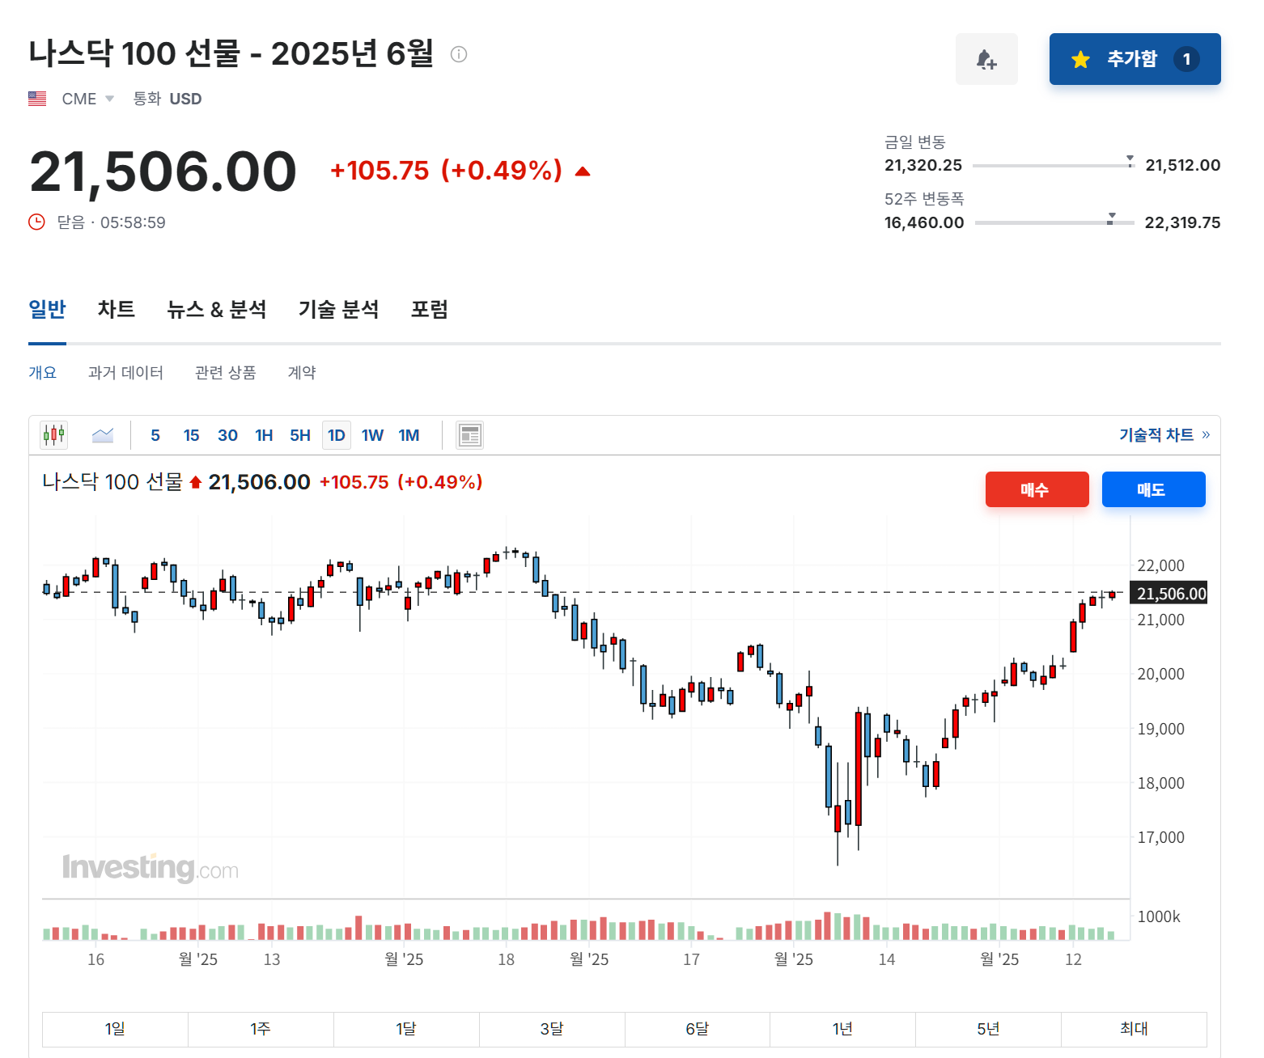This screenshot has height=1058, width=1264.
Task: Expand 기술적 차트 with the chevron link
Action: point(1207,434)
